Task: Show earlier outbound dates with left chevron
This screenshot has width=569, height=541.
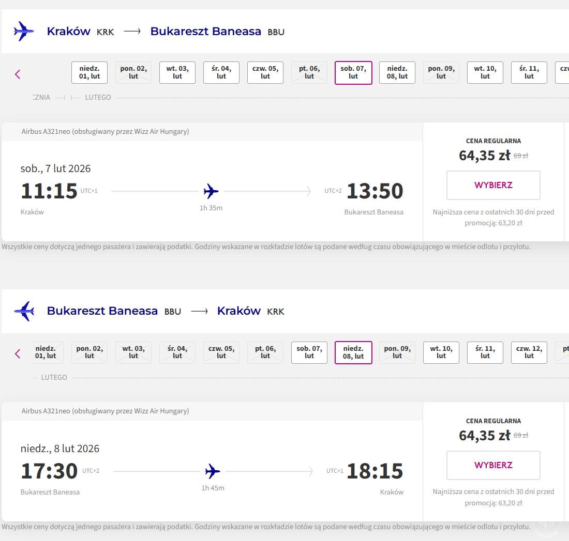Action: tap(18, 74)
